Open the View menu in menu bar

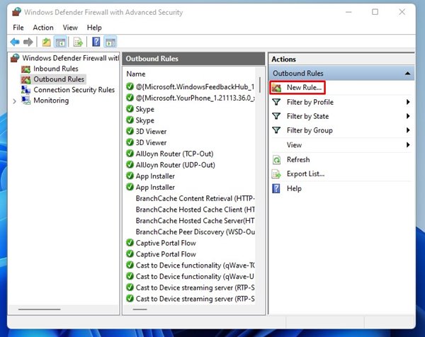coord(70,28)
